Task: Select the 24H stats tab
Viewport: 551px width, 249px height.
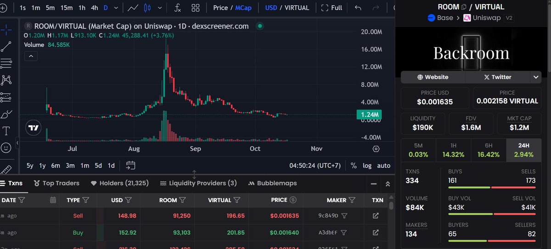Action: click(524, 150)
